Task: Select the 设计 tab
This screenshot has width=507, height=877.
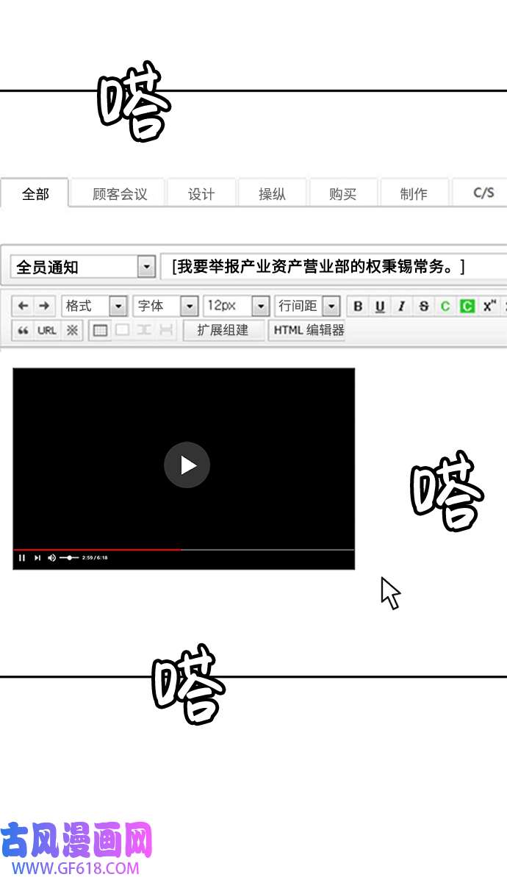Action: 201,194
